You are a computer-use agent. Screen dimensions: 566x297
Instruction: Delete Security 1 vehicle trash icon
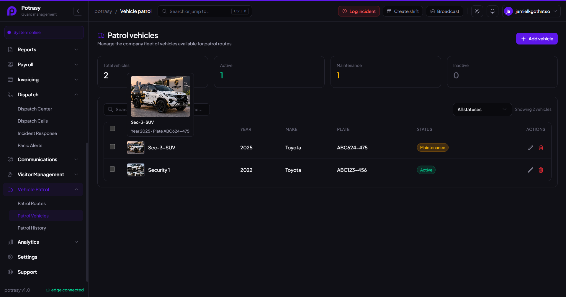click(x=541, y=170)
